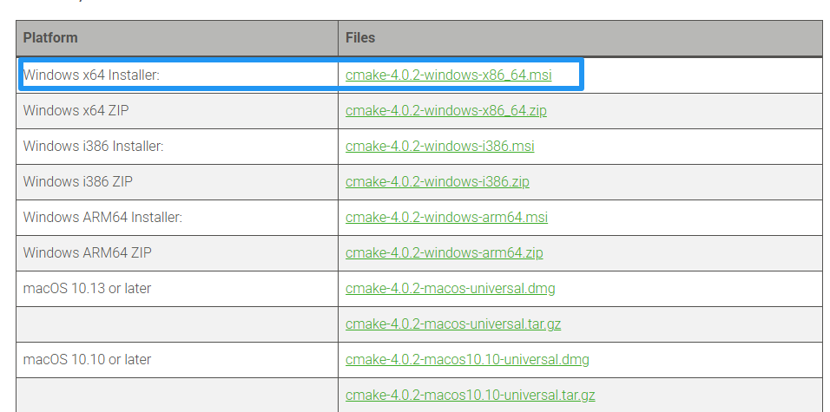830x412 pixels.
Task: Download cmake-4.0.2-windows-i386.zip file
Action: coord(438,181)
